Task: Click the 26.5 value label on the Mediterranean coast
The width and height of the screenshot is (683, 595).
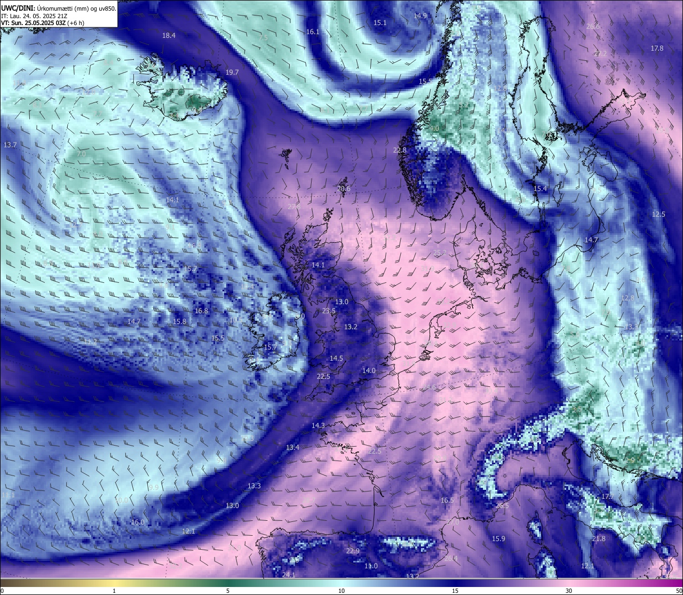Action: point(502,505)
